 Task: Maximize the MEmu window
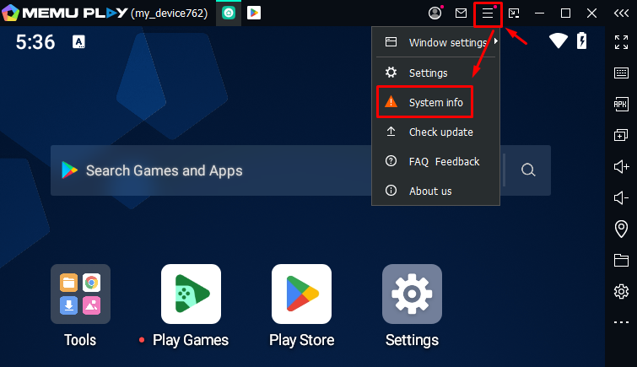pos(565,13)
